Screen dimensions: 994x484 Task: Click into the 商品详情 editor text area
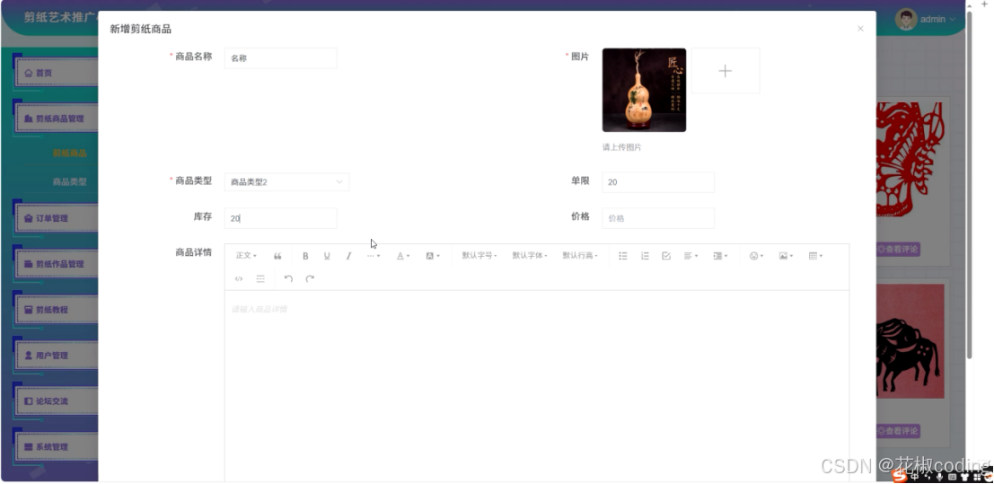tap(537, 387)
